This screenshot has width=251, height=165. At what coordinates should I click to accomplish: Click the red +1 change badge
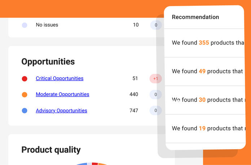pyautogui.click(x=155, y=79)
